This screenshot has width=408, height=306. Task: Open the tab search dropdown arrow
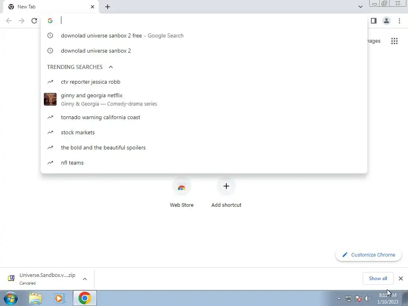click(360, 7)
